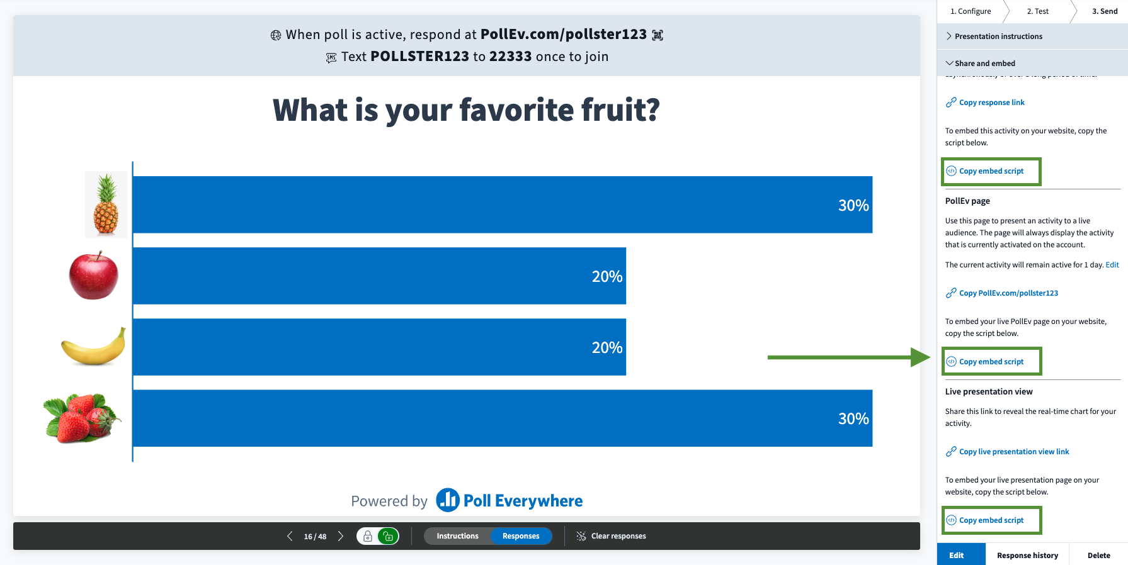Click the QR code icon beside PollEv.com/pollster123

tap(658, 35)
